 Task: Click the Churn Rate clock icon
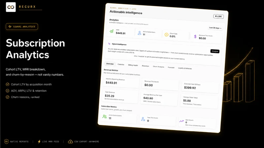coord(166,35)
